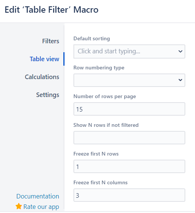Click the Edit 'Table Filter' Macro heading
The height and width of the screenshot is (213, 195).
coord(51,10)
